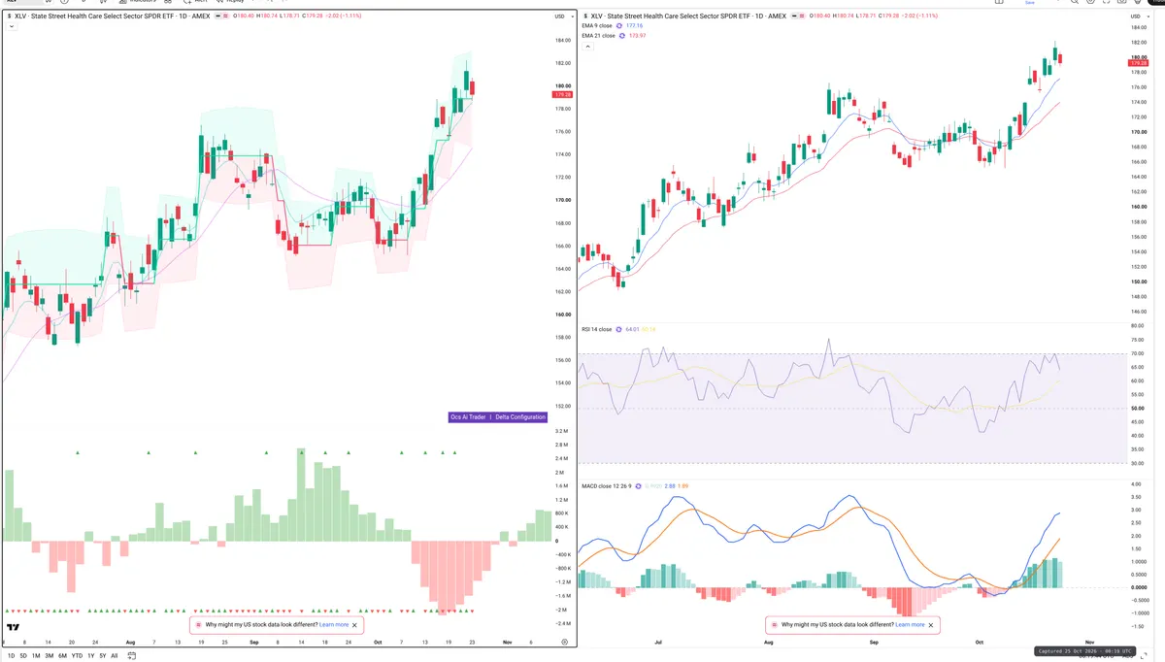Click the dollar icon before right XLV title
This screenshot has height=662, width=1165.
tap(584, 17)
